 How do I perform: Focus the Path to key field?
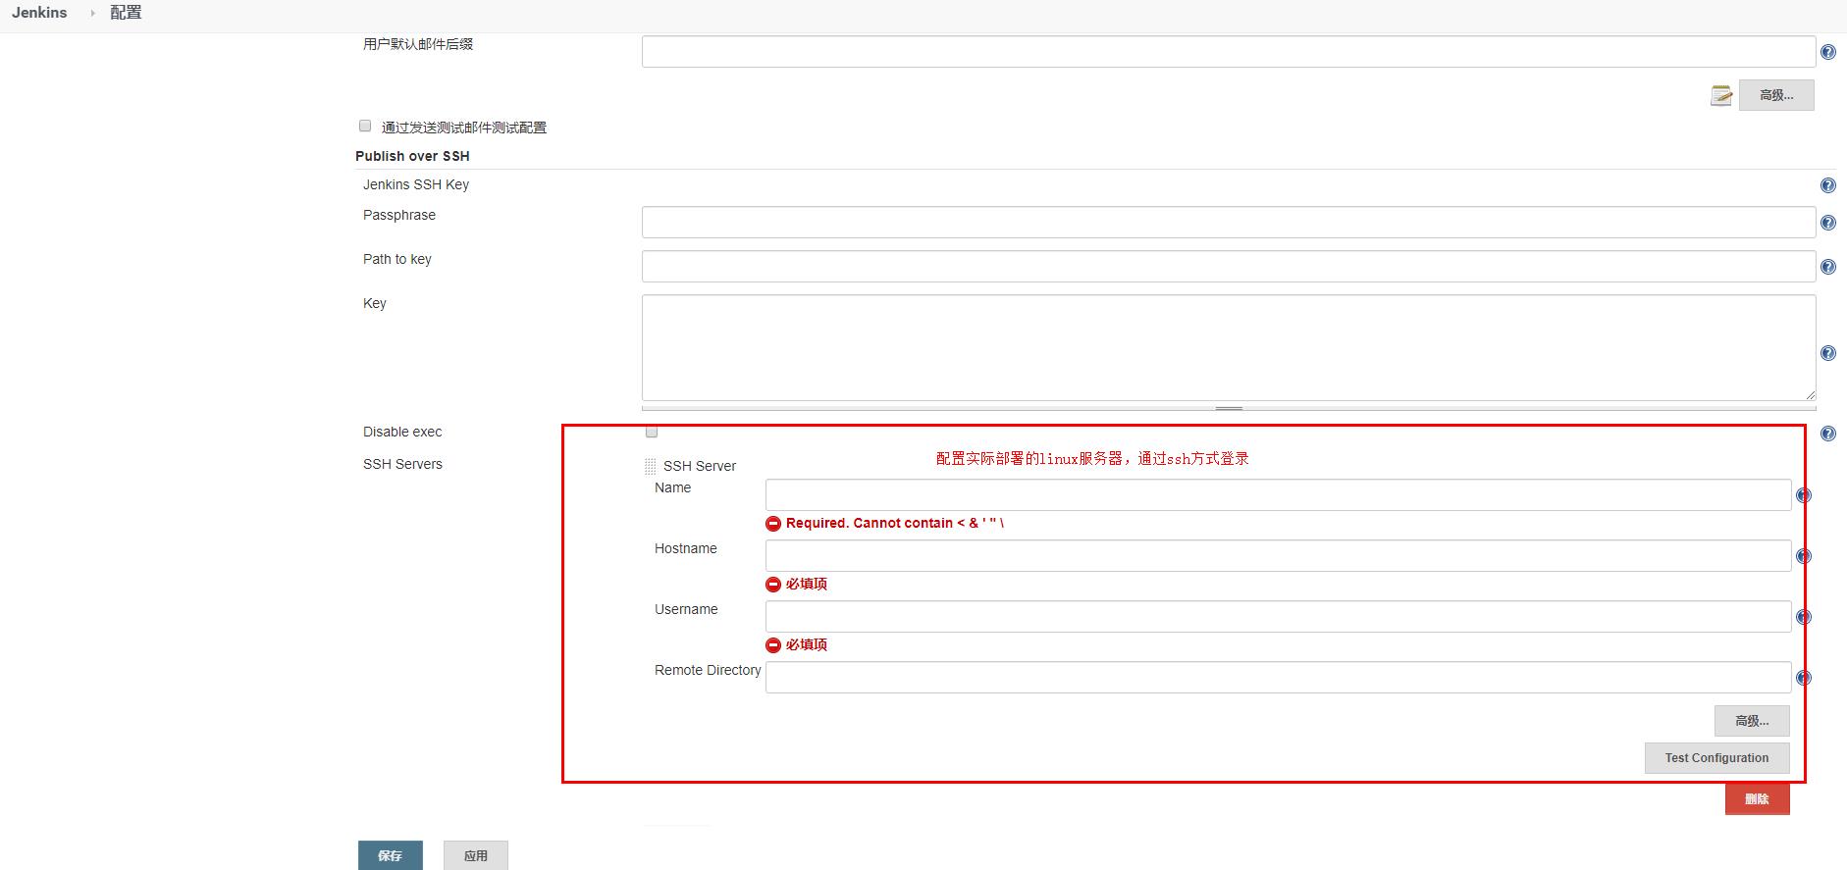1229,267
